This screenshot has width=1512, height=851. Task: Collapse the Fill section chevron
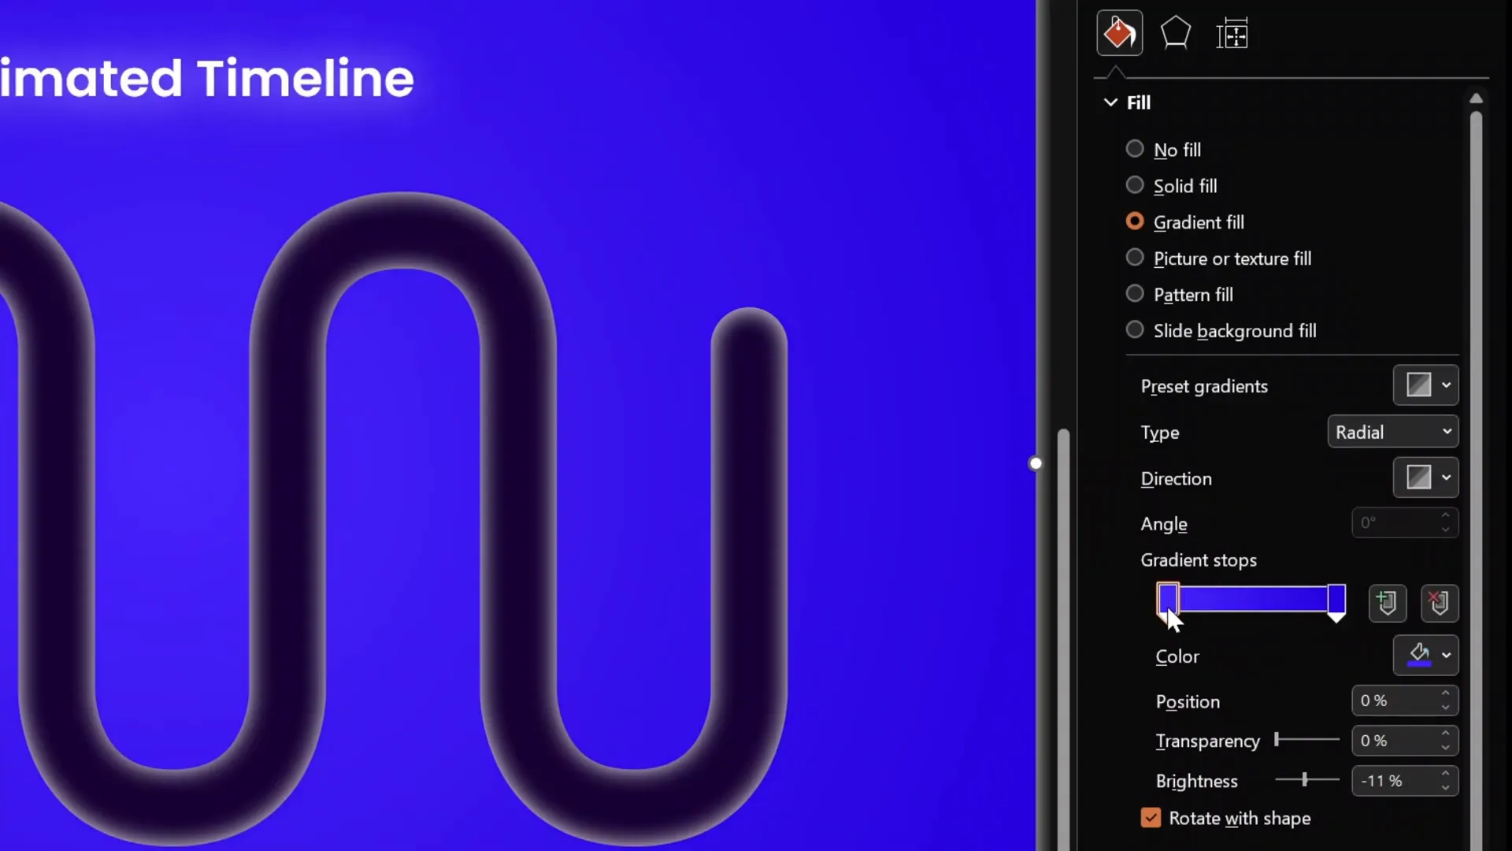1110,102
